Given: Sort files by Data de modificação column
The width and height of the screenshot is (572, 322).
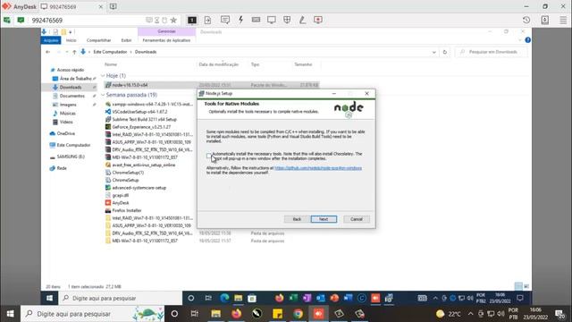Looking at the screenshot, I should 218,64.
